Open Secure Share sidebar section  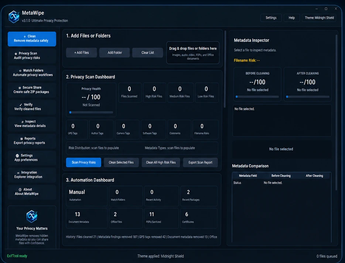pos(32,90)
